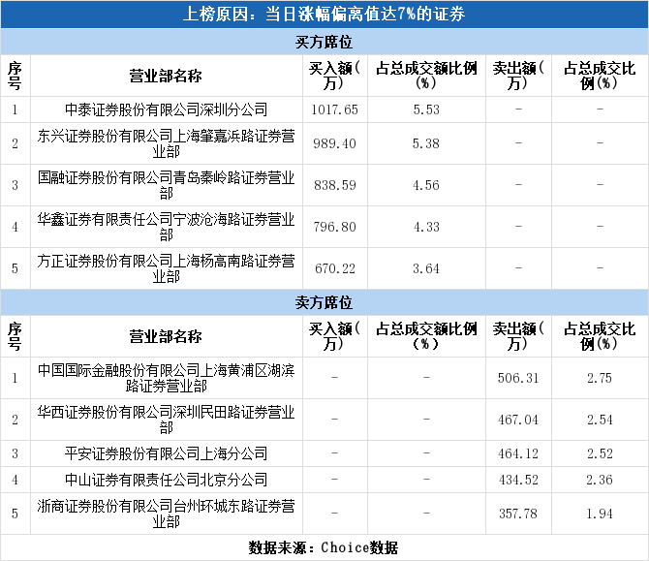
Task: Click percentage value 4.56
Action: (x=426, y=185)
